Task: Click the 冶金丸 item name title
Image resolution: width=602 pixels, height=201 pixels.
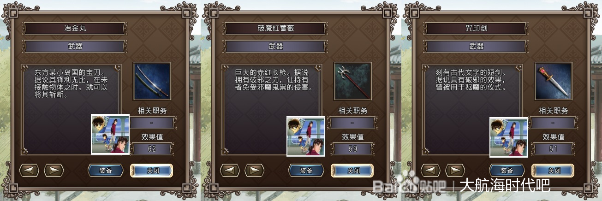Action: point(75,28)
